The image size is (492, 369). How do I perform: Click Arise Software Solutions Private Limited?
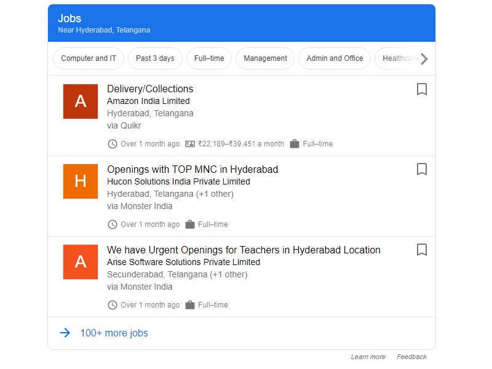[183, 263]
